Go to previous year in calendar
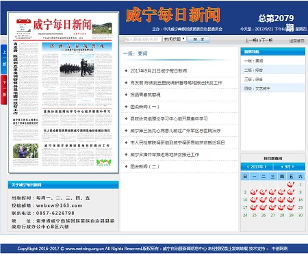Viewport: 308px width, 254px height. 248,167
